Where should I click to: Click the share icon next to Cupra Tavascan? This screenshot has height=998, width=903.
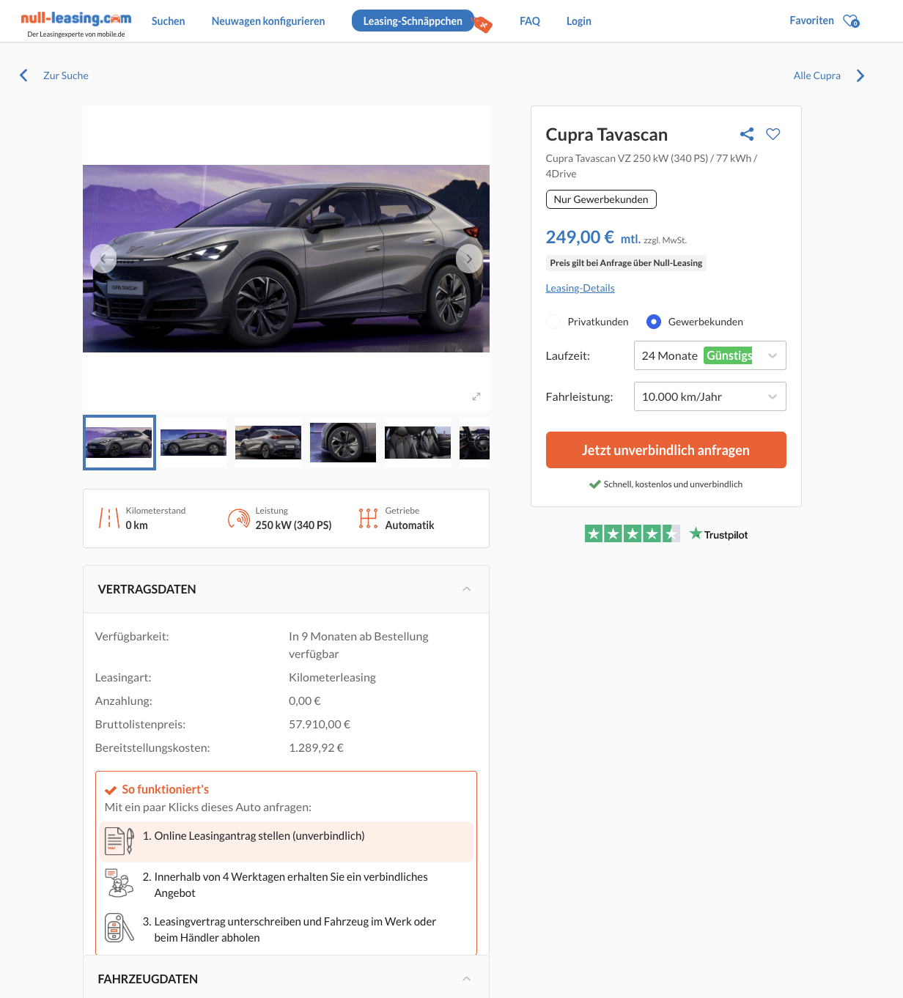(x=747, y=134)
